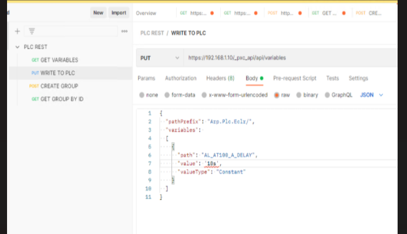Open the PUT method dropdown
Image resolution: width=407 pixels, height=234 pixels.
click(160, 58)
